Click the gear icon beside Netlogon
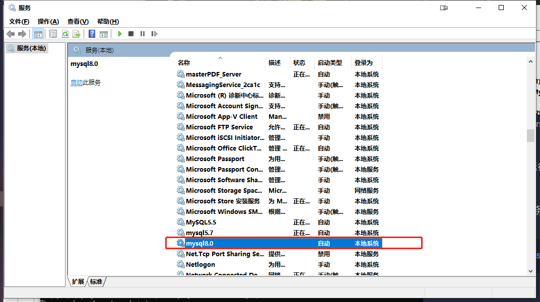Screen dimensions: 540x302 [x=181, y=264]
